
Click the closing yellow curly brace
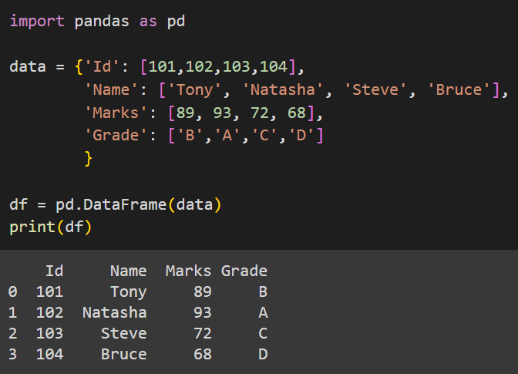(x=88, y=159)
